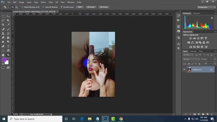Select the Clone Stamp tool
Image resolution: width=217 pixels, height=122 pixels.
click(3, 33)
